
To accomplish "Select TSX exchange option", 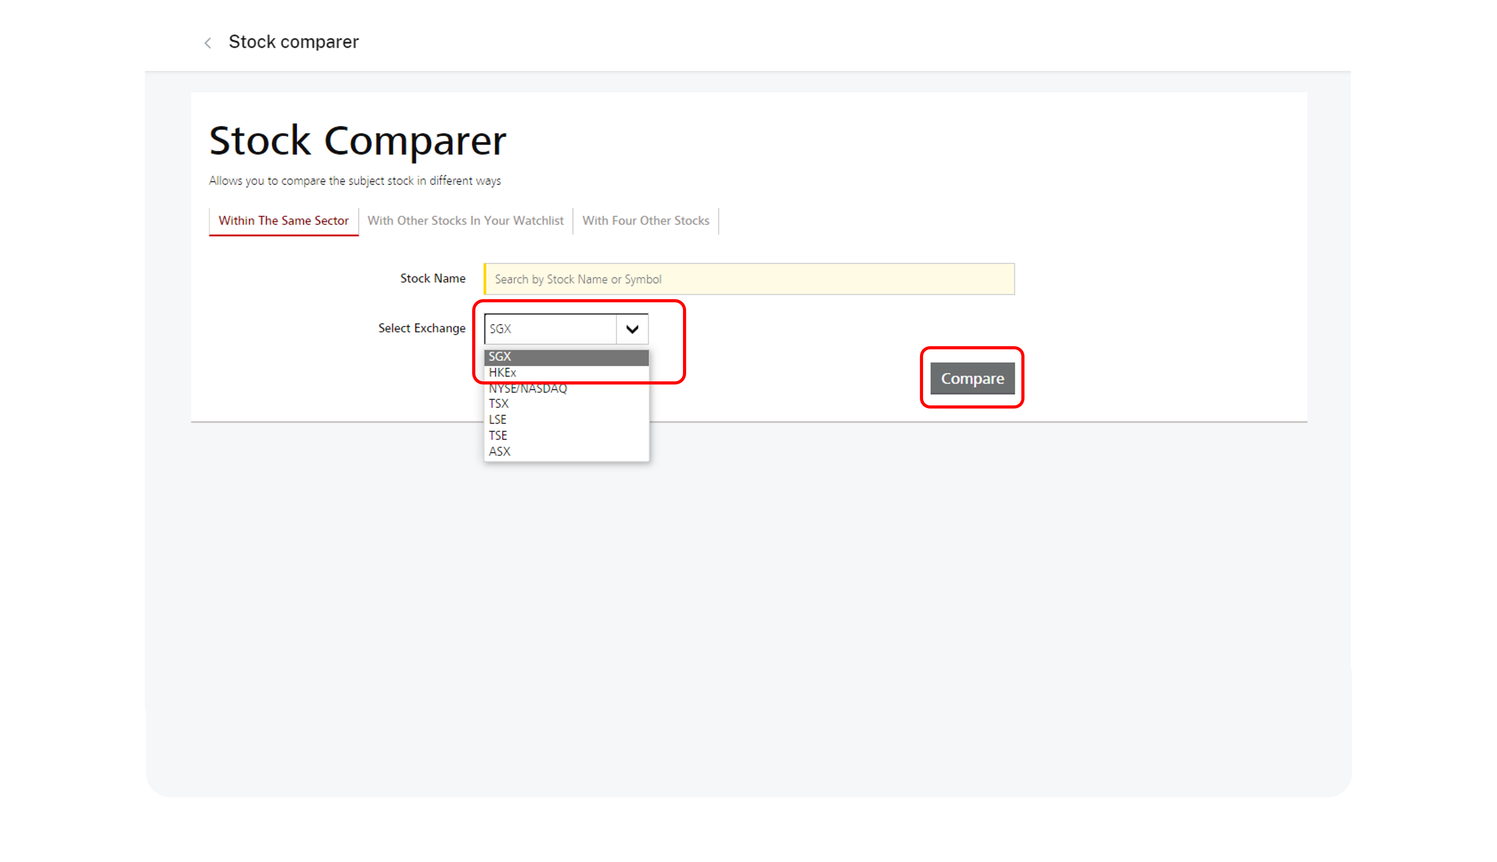I will click(x=567, y=404).
